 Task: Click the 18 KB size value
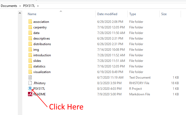175,83
